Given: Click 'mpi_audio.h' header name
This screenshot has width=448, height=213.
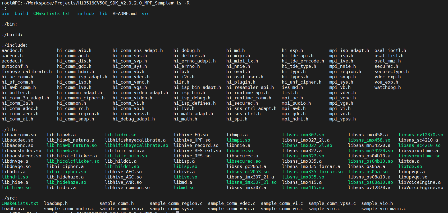Looking at the screenshot, I should coord(296,103).
